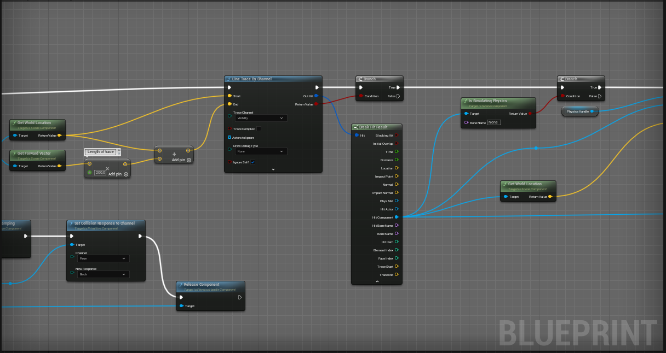Toggle the Length of trace comment bubble pin
The height and width of the screenshot is (353, 666).
(x=119, y=151)
